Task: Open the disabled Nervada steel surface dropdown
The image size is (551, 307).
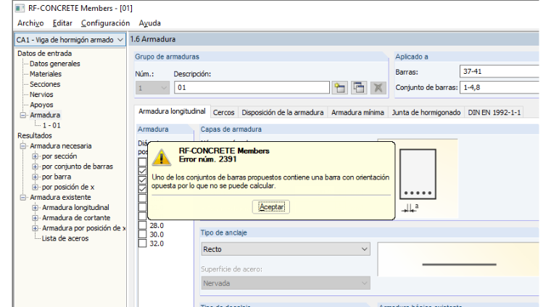Action: point(286,283)
